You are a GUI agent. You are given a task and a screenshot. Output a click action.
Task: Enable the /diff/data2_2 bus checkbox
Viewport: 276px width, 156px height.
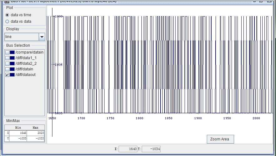click(7, 64)
